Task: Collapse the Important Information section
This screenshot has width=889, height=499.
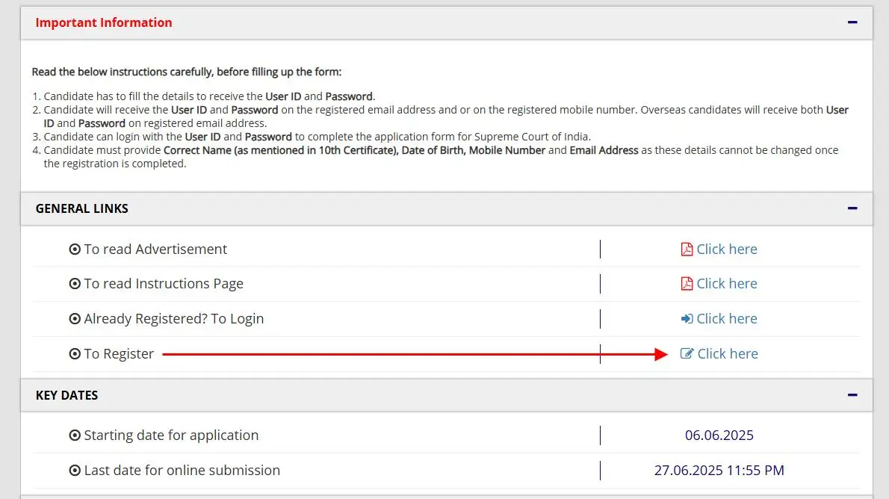Action: (x=852, y=22)
